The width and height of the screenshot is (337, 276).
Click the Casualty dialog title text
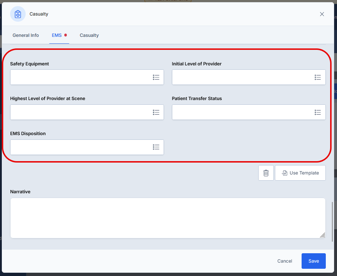point(39,14)
